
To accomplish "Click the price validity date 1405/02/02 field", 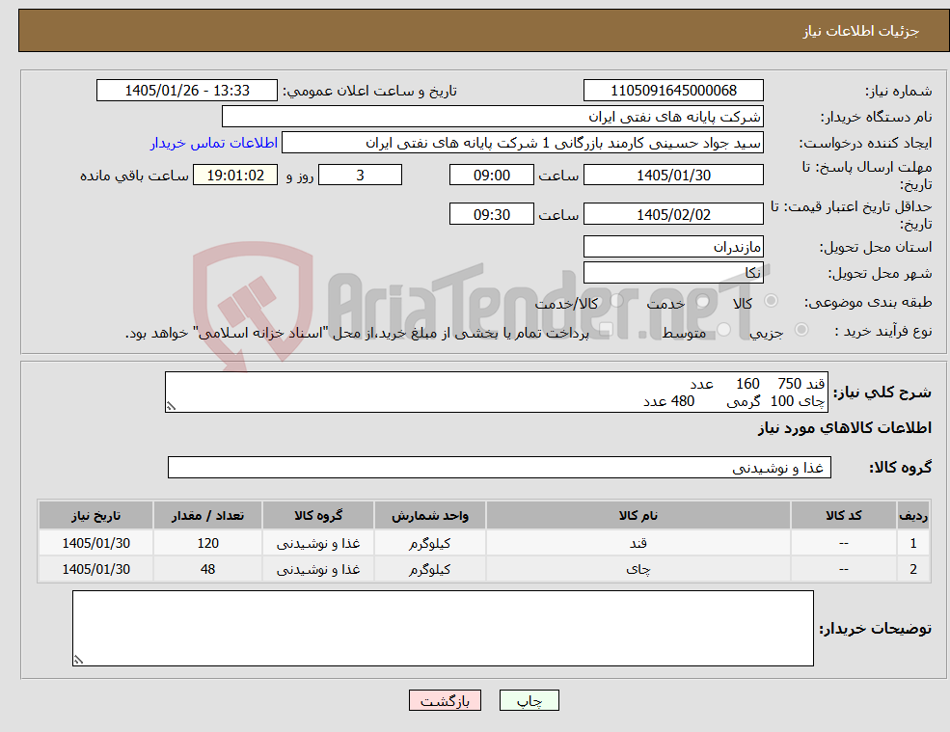I will pos(673,214).
